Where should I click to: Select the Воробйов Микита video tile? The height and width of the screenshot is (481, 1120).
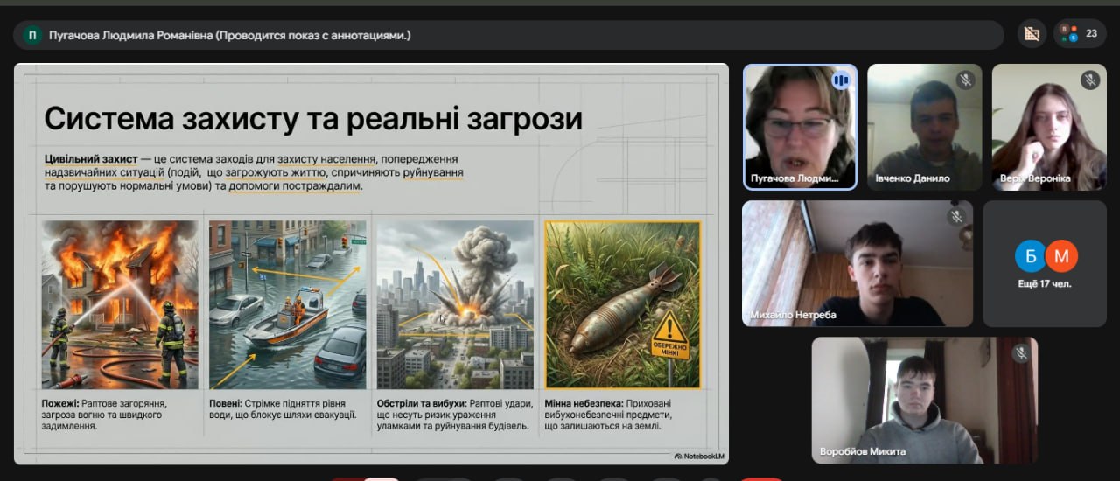point(925,401)
